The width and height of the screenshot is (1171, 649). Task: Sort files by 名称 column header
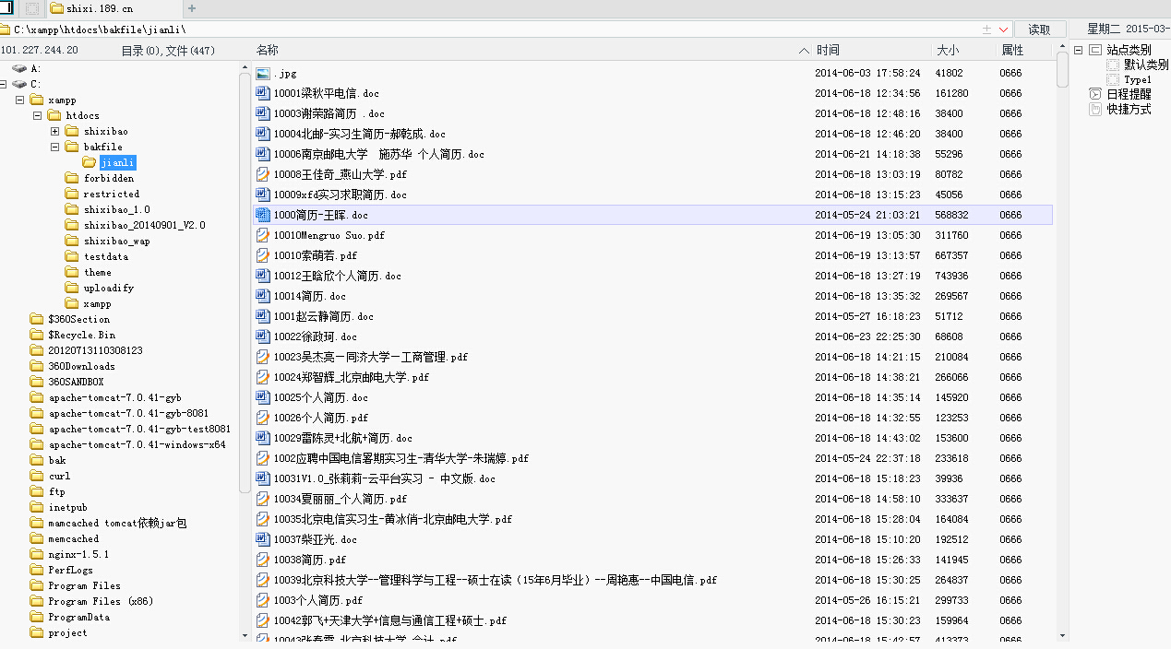coord(268,50)
